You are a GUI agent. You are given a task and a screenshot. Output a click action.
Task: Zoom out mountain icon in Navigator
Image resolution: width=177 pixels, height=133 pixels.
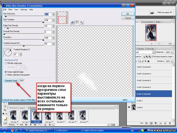[151, 44]
